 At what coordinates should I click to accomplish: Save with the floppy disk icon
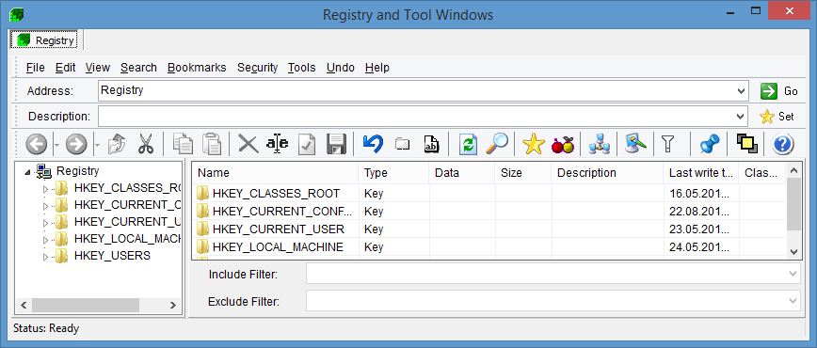[337, 144]
